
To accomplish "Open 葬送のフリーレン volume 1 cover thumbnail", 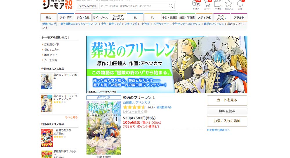I will pyautogui.click(x=104, y=128).
